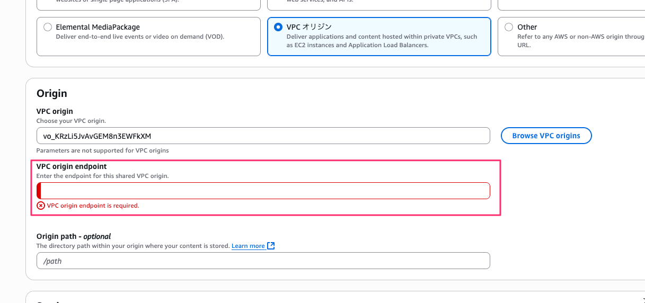Click 'Parameters are not supported' hint text
This screenshot has height=303, width=645.
click(x=102, y=150)
